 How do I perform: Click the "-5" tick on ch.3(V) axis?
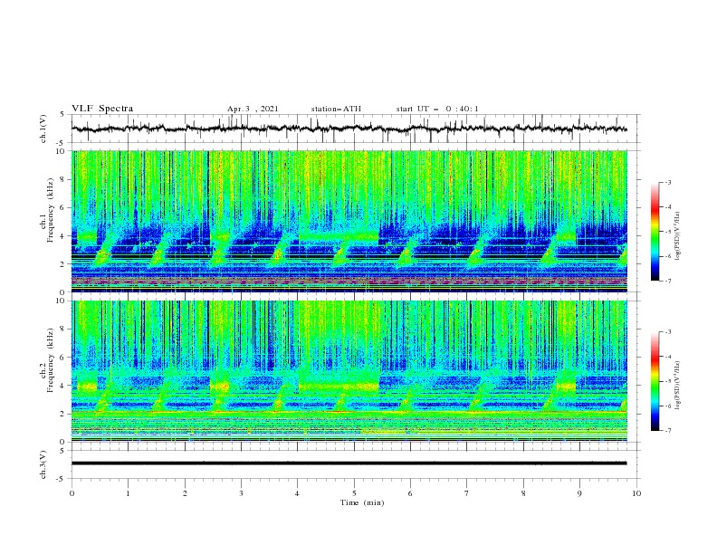point(62,479)
